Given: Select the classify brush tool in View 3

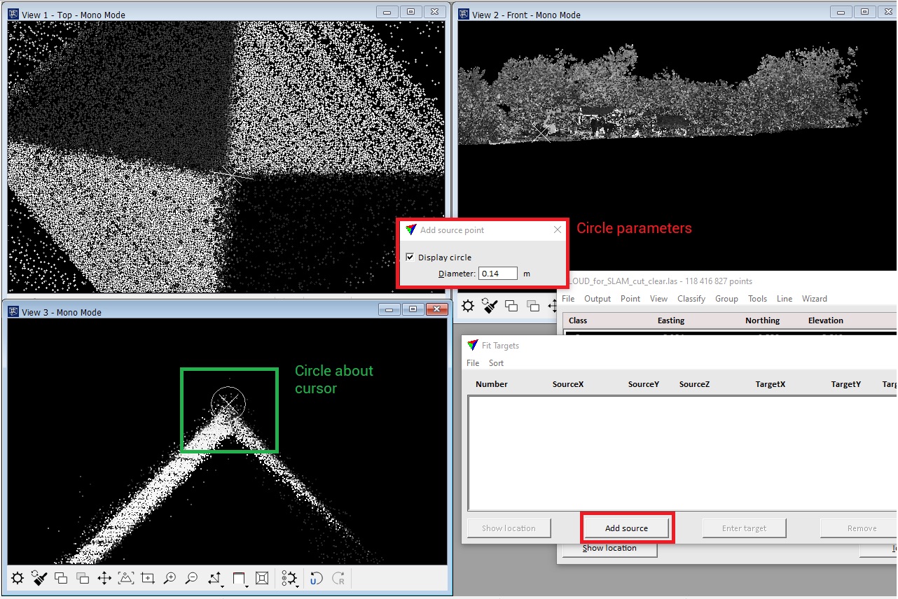Looking at the screenshot, I should (x=39, y=578).
